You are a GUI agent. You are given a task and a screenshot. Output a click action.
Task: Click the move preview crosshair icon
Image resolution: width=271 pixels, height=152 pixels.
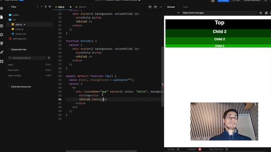261,13
